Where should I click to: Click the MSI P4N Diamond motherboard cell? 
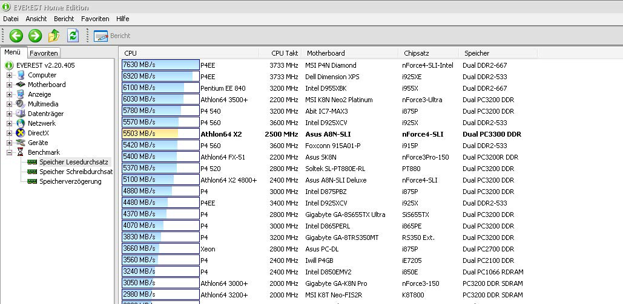pyautogui.click(x=331, y=65)
